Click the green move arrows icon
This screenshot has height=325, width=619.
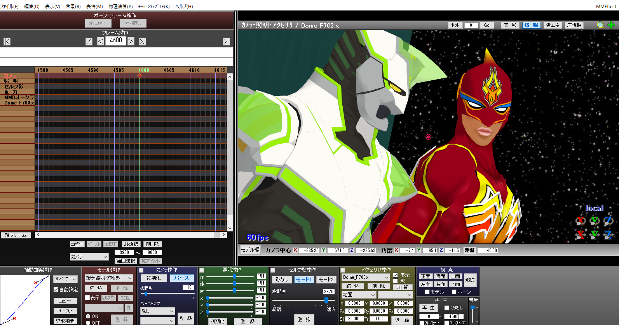pyautogui.click(x=611, y=25)
